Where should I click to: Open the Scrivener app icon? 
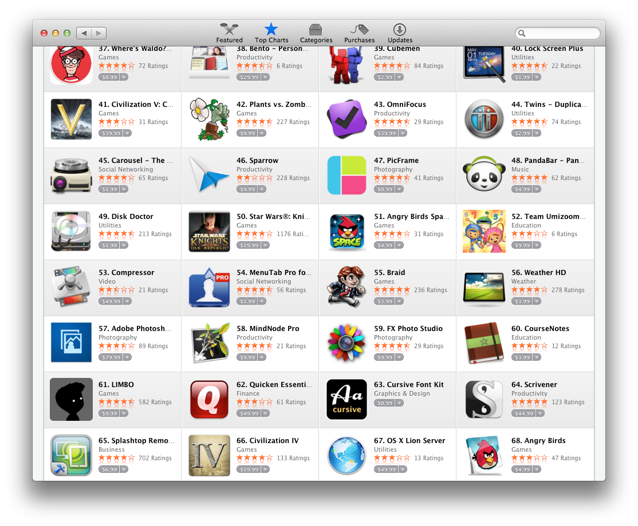click(484, 399)
